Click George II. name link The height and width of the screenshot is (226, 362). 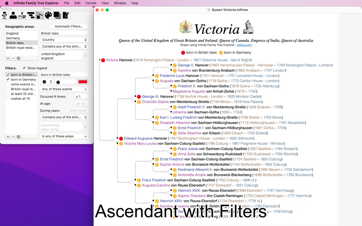(x=186, y=65)
